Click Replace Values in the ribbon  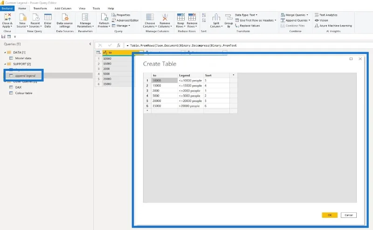(248, 26)
